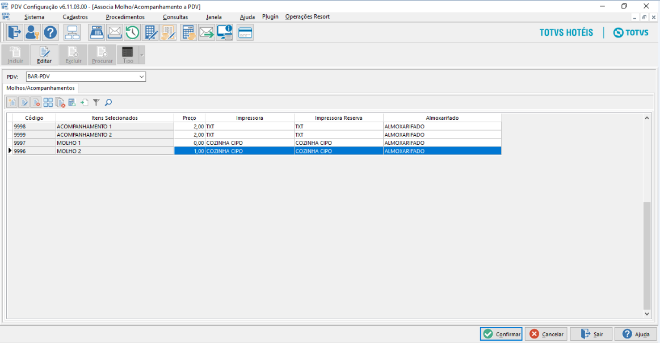The width and height of the screenshot is (660, 343).
Task: Click the list with coins and pencil icon
Action: point(168,32)
